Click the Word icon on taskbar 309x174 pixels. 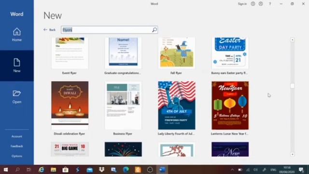pos(162,170)
